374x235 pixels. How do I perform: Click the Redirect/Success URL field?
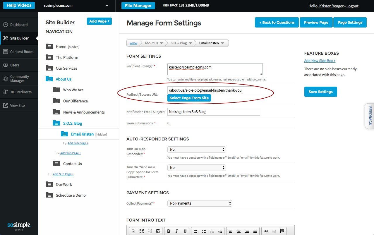[x=214, y=90]
